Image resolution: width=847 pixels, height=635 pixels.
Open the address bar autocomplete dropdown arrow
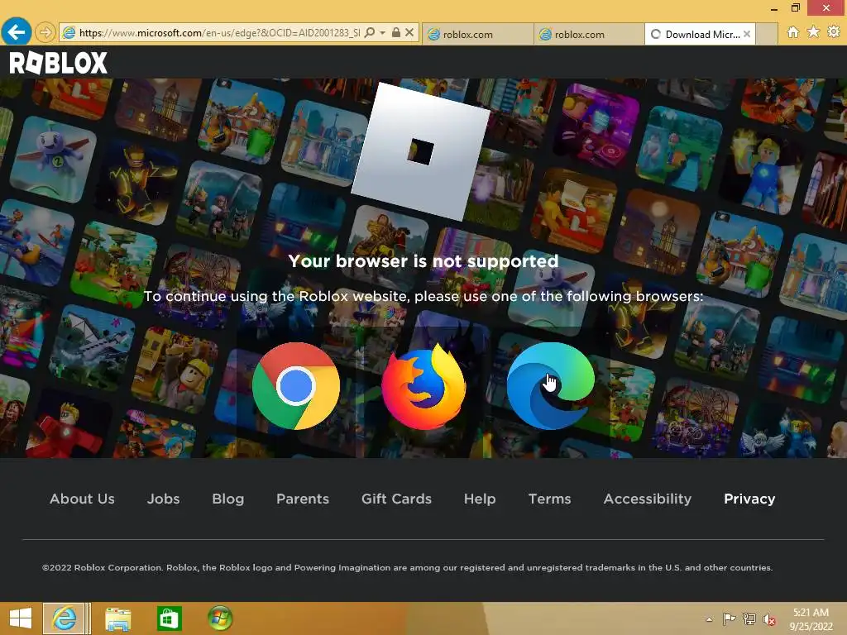382,33
